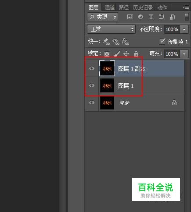Viewport: 191px width, 212px height.
Task: Open the 填充 fill slider arrow
Action: click(184, 54)
